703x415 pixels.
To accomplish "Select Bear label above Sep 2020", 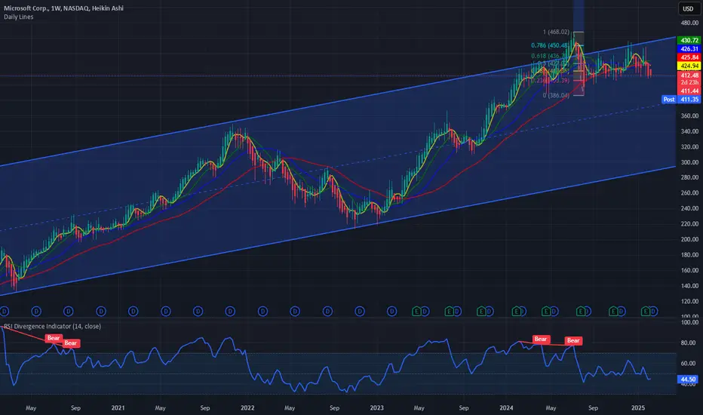I will [x=70, y=343].
